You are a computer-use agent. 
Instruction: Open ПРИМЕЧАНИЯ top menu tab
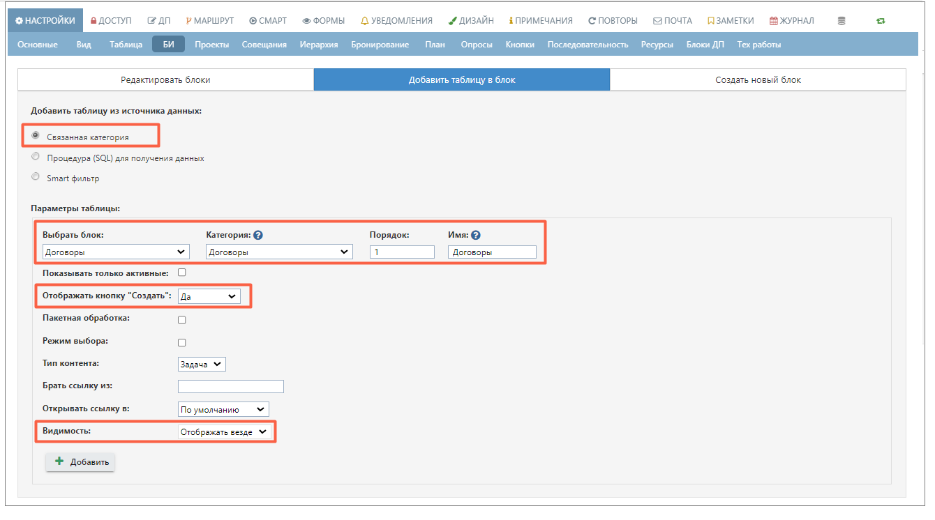coord(541,21)
